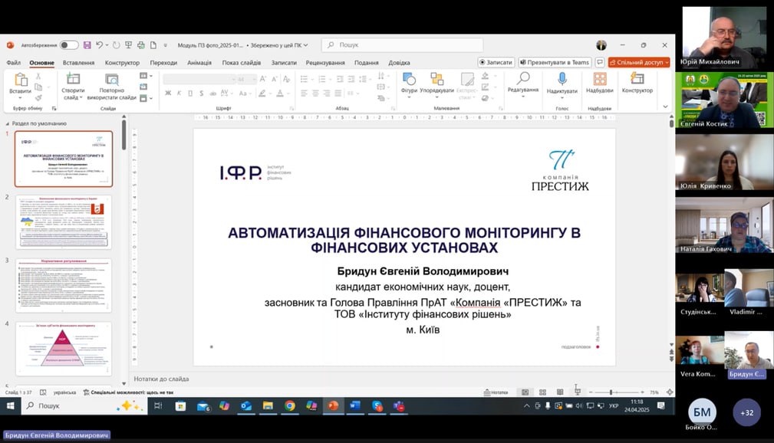Switch to reading view
Screen dimensions: 774x443
pos(560,392)
